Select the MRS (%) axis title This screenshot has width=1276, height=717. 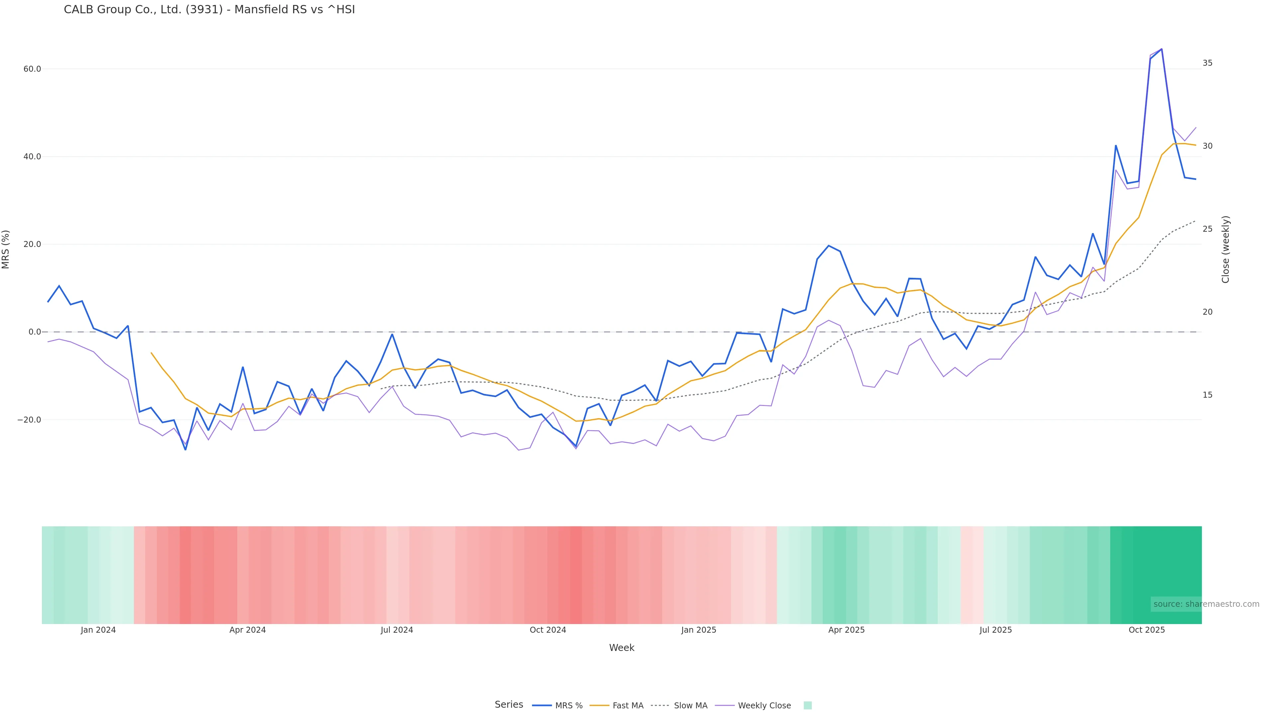point(6,249)
